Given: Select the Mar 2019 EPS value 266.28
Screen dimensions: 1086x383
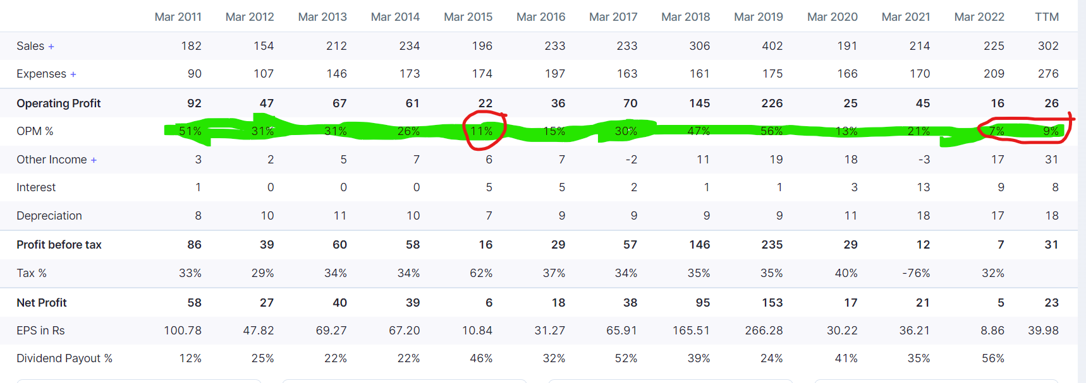Looking at the screenshot, I should pos(764,331).
